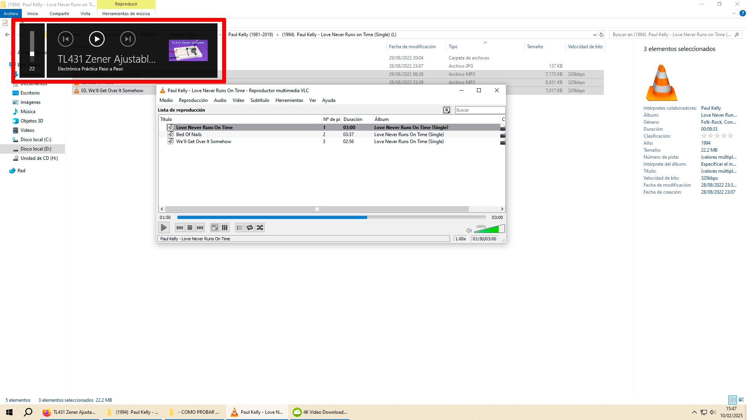Click VLC previous track button
The image size is (747, 420).
pos(180,227)
